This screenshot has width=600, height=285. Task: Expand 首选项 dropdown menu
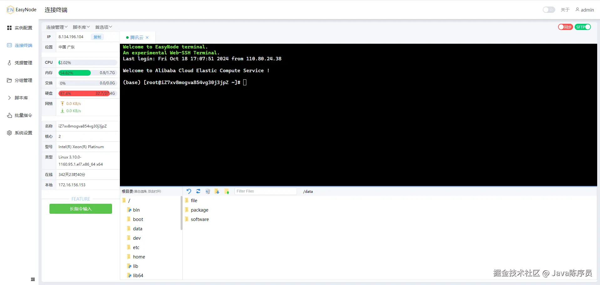tap(103, 27)
